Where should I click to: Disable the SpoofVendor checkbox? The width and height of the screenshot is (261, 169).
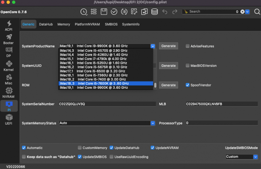point(188,85)
